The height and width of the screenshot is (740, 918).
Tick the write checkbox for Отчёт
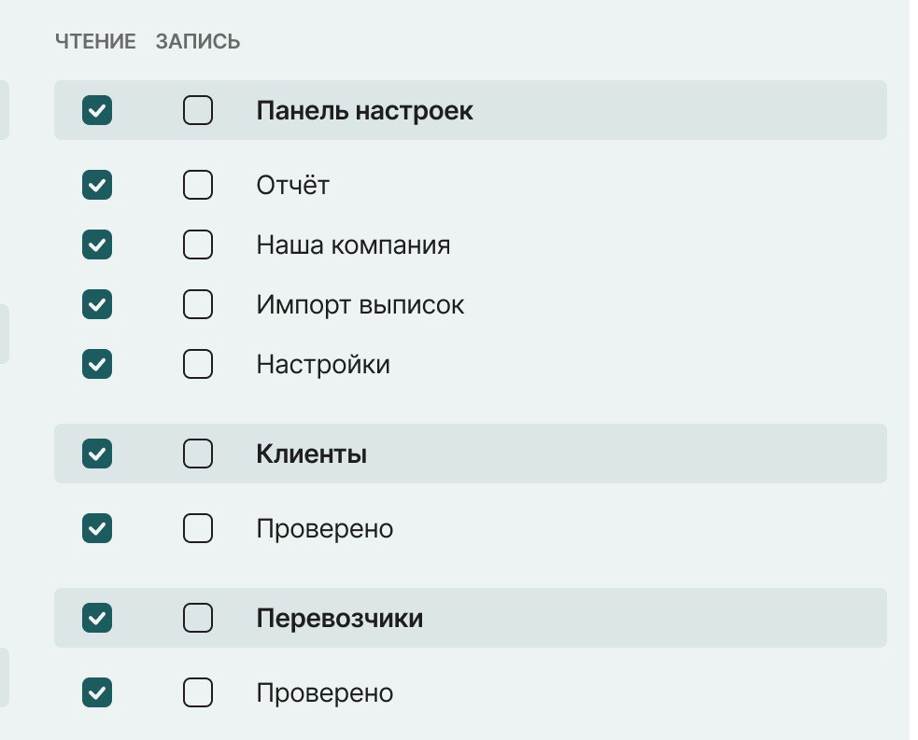coord(198,186)
